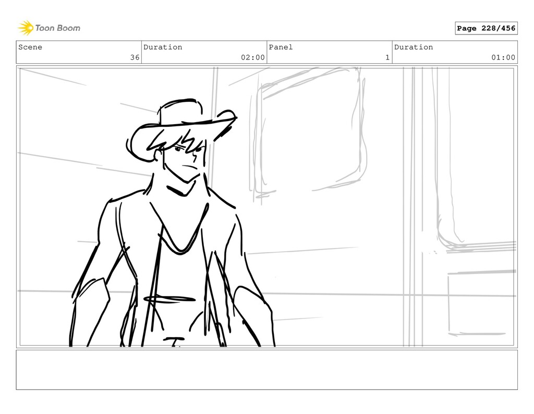534x414 pixels.
Task: Select panel number 1
Action: click(387, 57)
